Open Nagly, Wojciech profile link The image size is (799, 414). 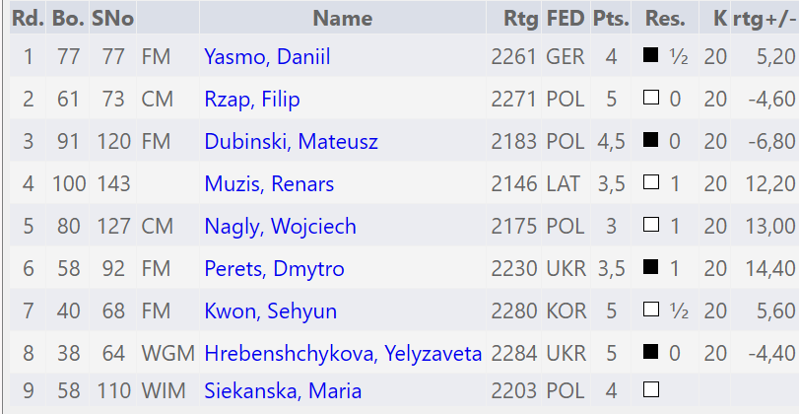(x=280, y=226)
